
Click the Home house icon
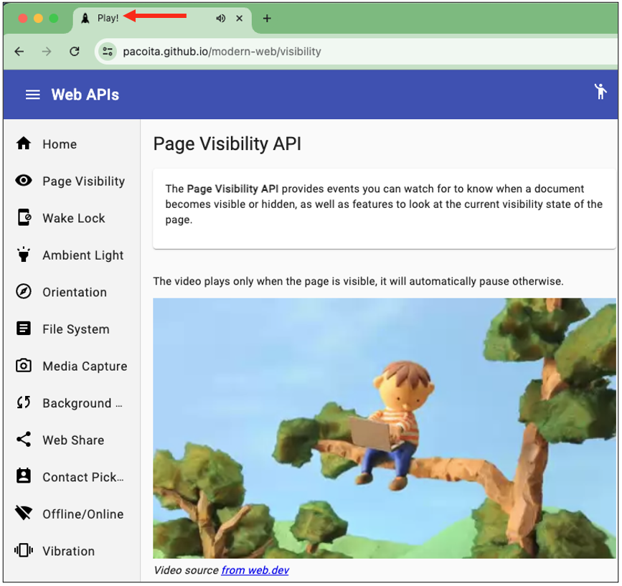point(24,143)
